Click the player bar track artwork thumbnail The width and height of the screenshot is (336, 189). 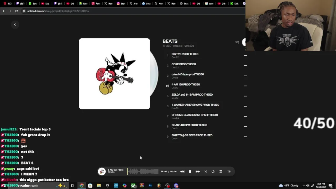click(x=102, y=171)
